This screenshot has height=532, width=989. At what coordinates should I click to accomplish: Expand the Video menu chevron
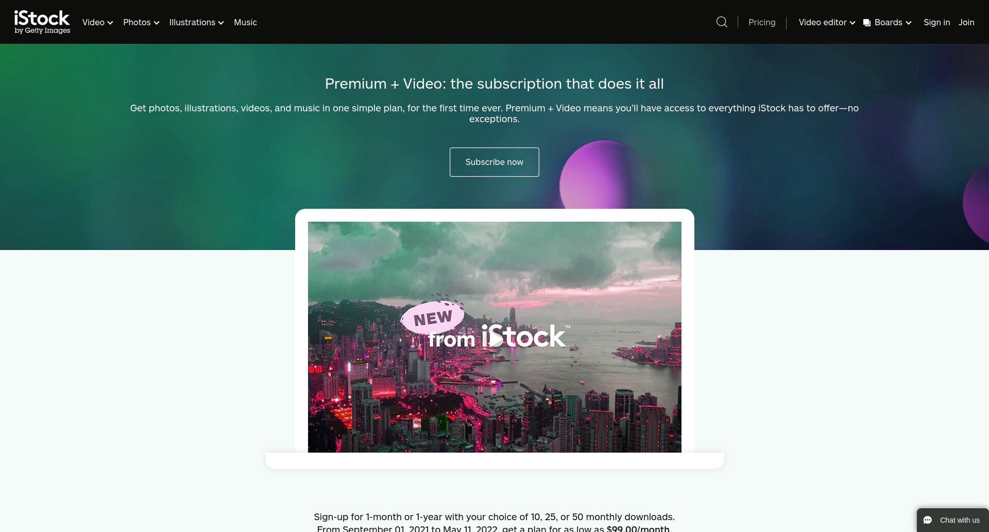(110, 23)
